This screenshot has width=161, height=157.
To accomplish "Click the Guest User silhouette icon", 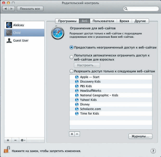I will [x=9, y=41].
